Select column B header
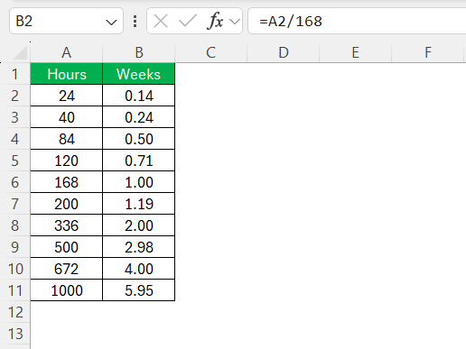 139,52
